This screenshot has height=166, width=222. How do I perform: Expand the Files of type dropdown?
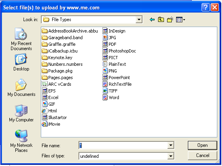coord(171,156)
